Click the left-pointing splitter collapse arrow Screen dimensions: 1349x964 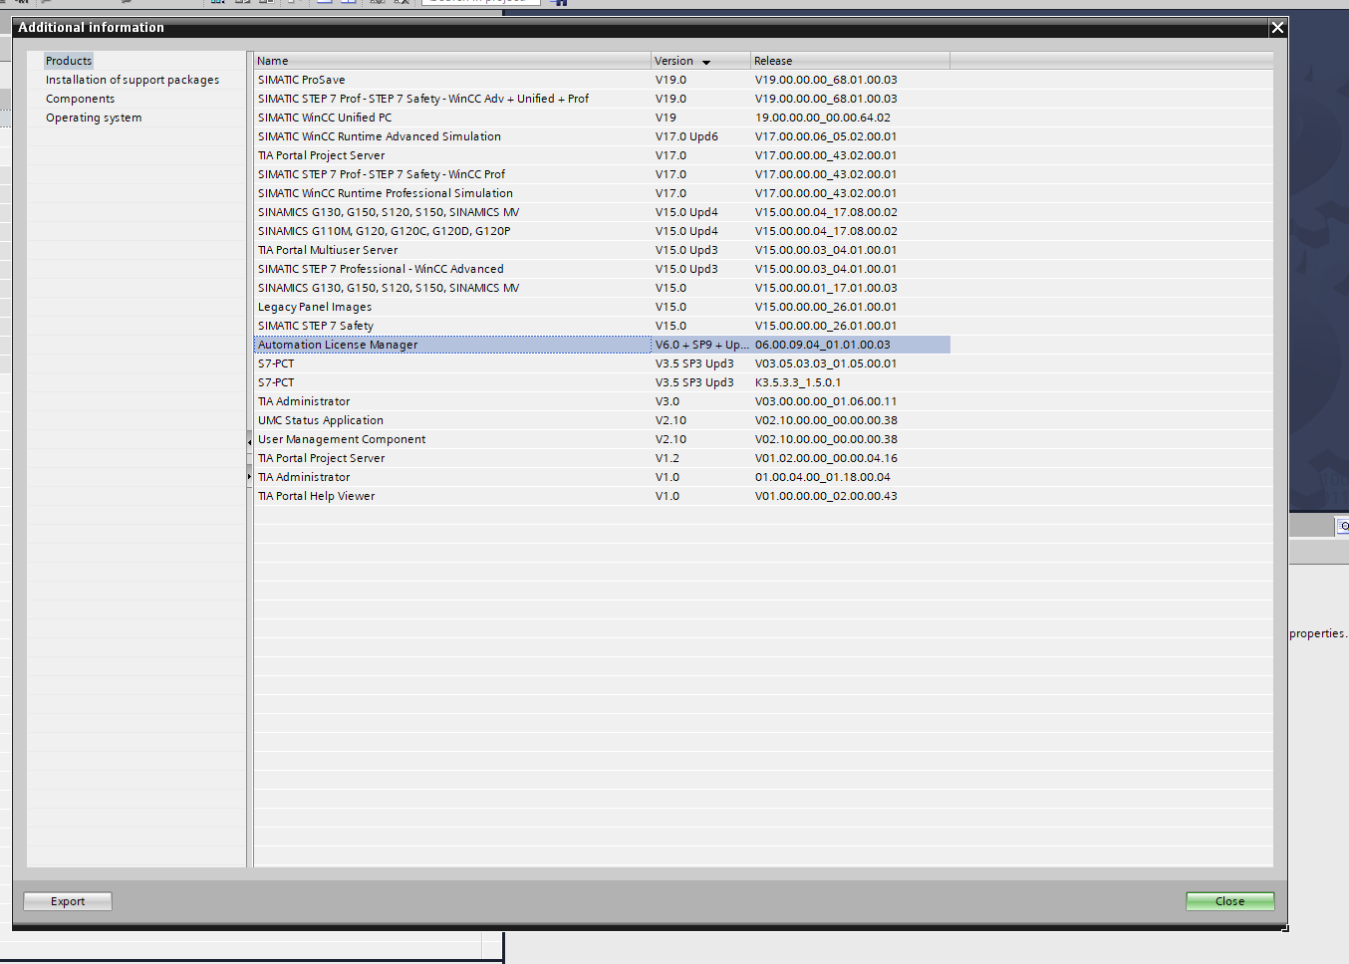click(249, 440)
